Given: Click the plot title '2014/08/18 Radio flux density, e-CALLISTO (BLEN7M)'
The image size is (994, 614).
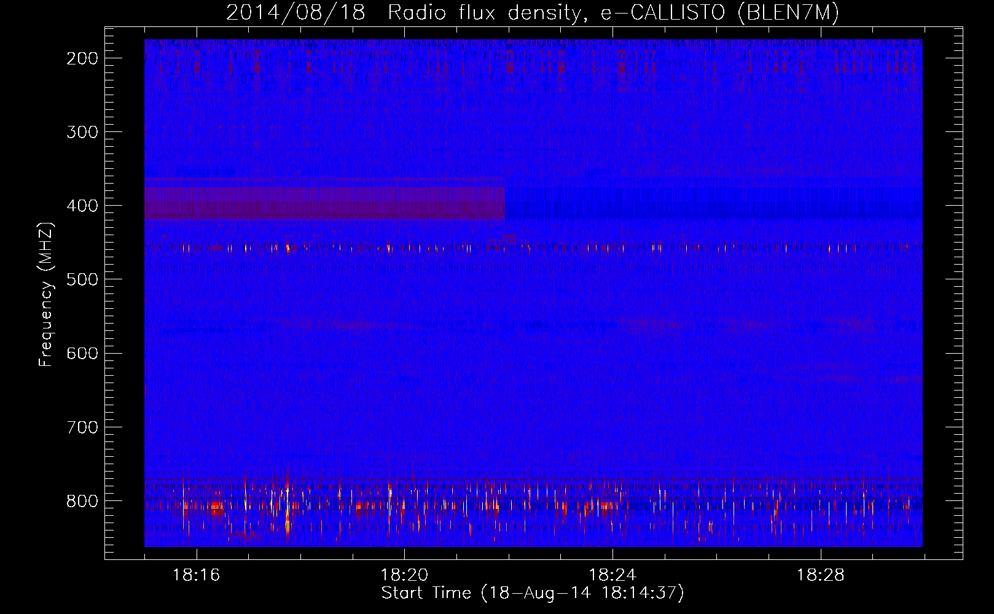Looking at the screenshot, I should click(x=532, y=13).
